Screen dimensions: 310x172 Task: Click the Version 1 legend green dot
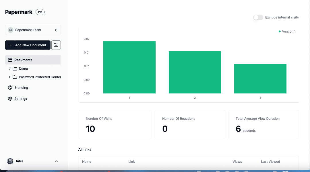[280, 32]
